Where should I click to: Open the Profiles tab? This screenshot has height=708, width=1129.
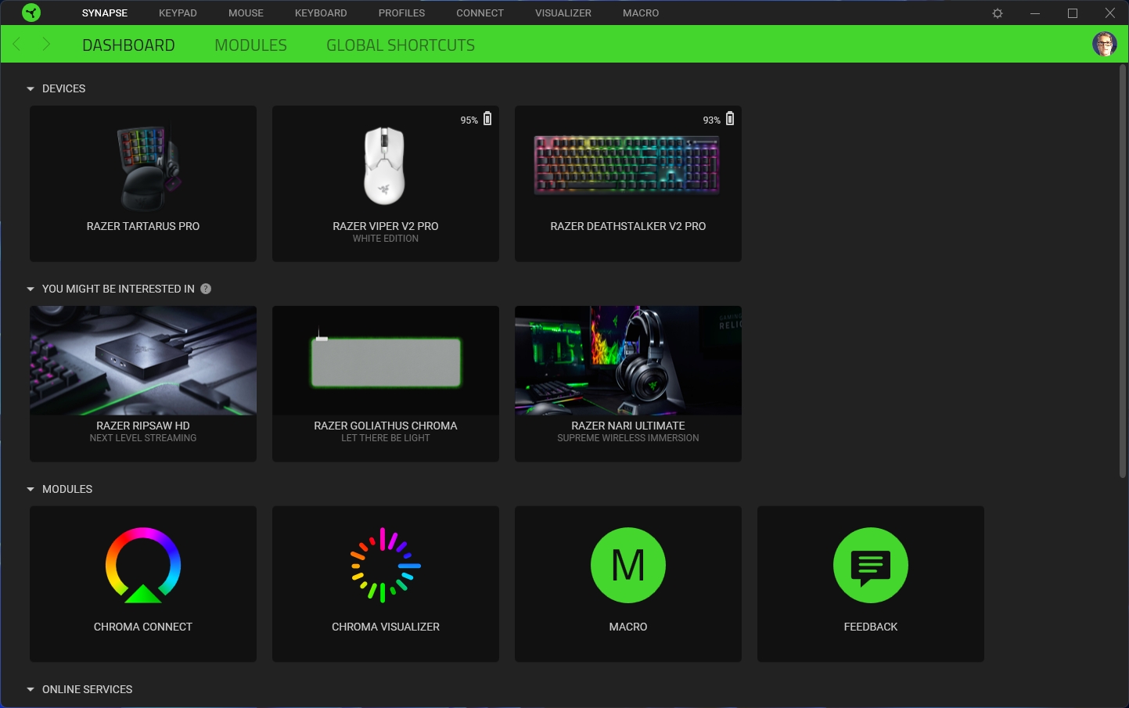tap(401, 13)
